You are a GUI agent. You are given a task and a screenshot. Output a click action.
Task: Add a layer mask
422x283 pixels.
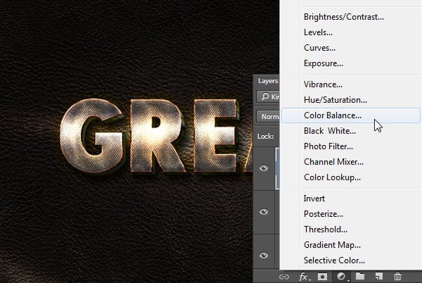click(323, 277)
